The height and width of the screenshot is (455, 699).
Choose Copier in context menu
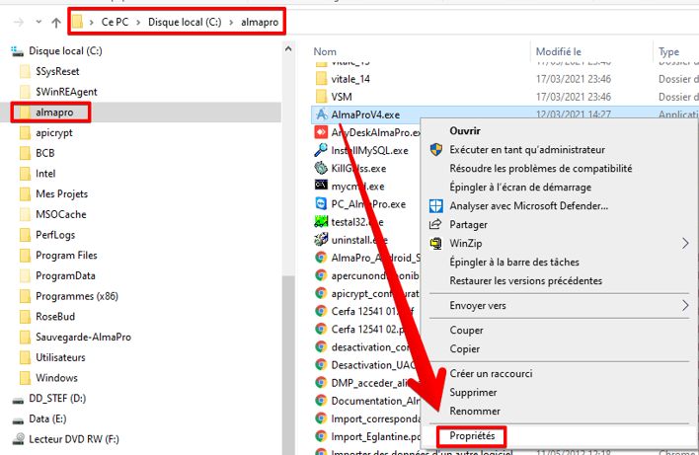tap(464, 349)
